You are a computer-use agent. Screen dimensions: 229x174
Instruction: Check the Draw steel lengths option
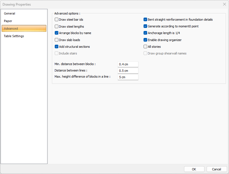[57, 27]
